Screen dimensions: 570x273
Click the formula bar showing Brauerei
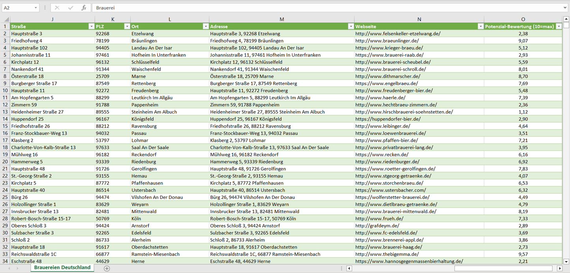coord(316,8)
